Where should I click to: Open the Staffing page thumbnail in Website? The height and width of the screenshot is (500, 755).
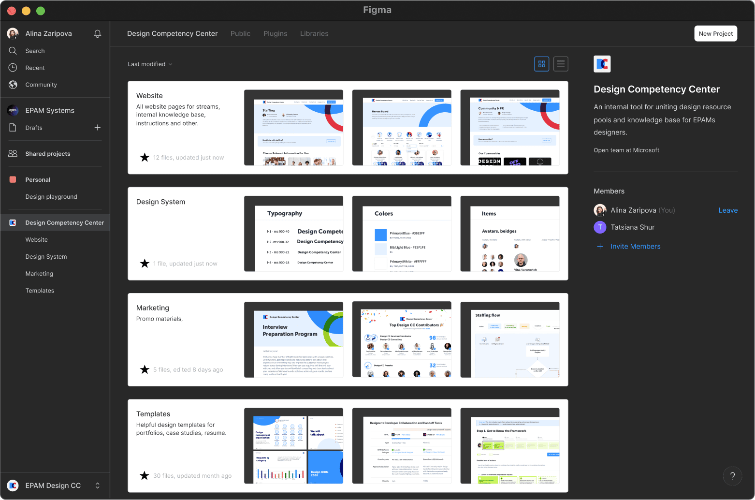293,128
